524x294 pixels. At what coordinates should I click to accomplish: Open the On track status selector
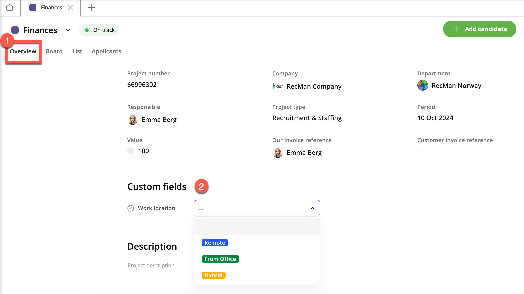click(99, 30)
